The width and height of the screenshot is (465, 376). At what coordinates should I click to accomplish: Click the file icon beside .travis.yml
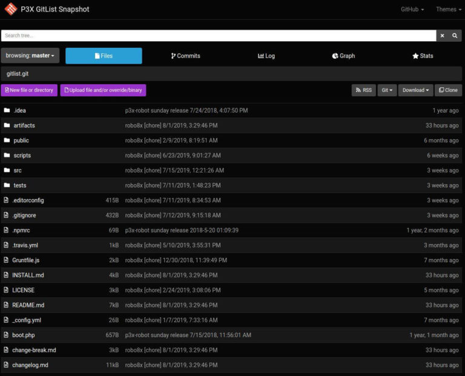pos(6,245)
